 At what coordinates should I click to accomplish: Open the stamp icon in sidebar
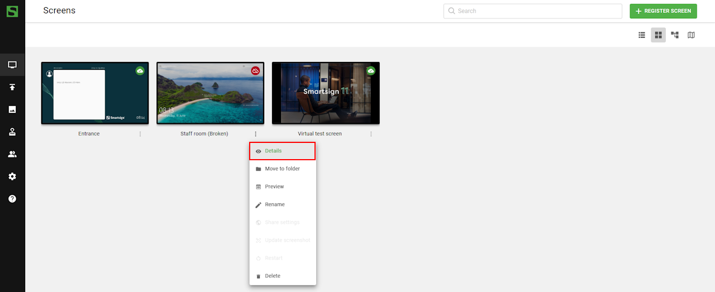pyautogui.click(x=12, y=132)
